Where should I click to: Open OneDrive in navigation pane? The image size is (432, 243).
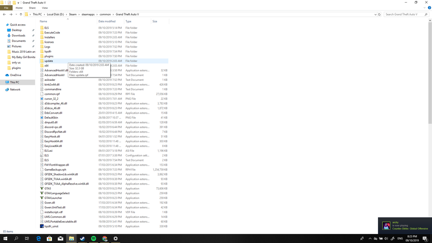(16, 75)
